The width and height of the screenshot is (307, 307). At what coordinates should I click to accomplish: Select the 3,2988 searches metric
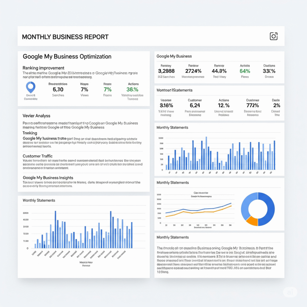(166, 71)
